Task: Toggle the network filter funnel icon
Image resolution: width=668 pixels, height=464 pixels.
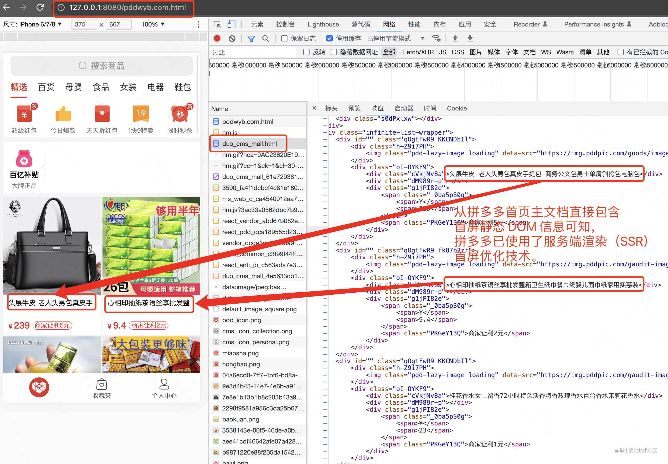Action: coord(251,38)
